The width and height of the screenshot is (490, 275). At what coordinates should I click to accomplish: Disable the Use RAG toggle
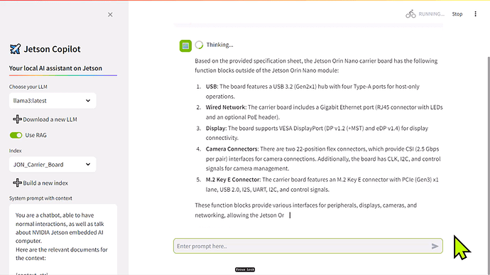(16, 135)
